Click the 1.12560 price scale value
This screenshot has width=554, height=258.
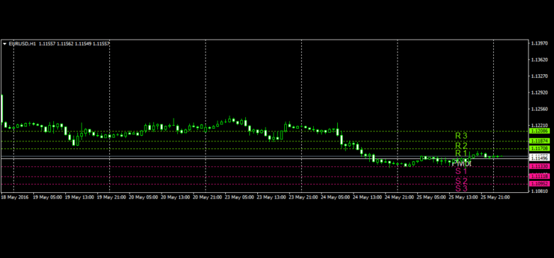[539, 109]
